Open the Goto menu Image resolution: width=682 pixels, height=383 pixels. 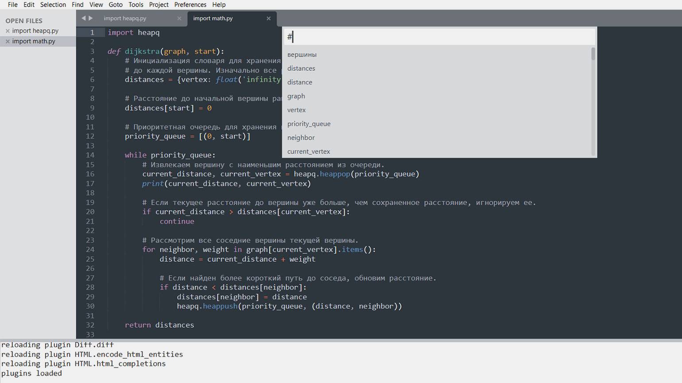pyautogui.click(x=116, y=4)
